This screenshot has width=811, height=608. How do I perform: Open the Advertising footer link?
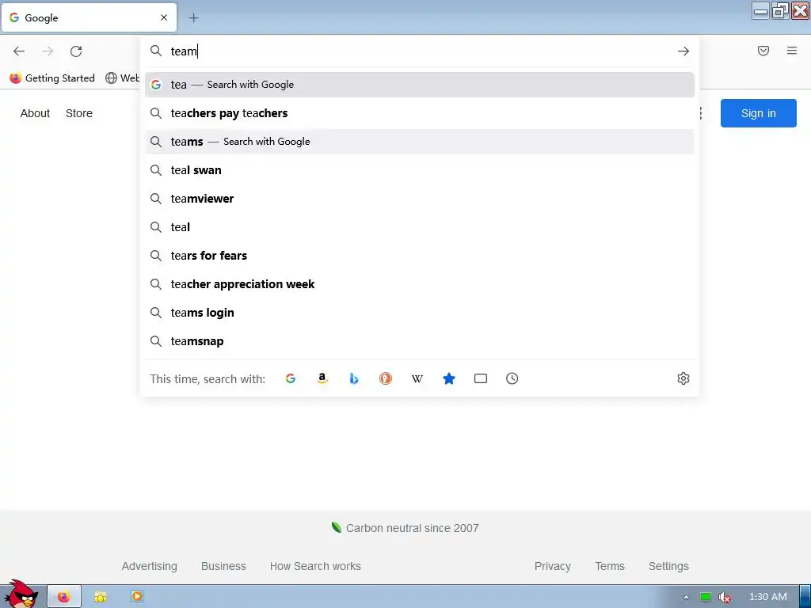coord(150,566)
